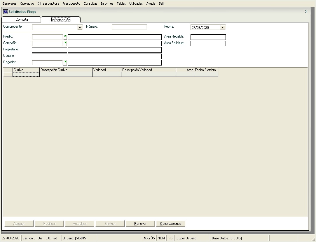Click the Descripción Variedad column header

(149, 70)
